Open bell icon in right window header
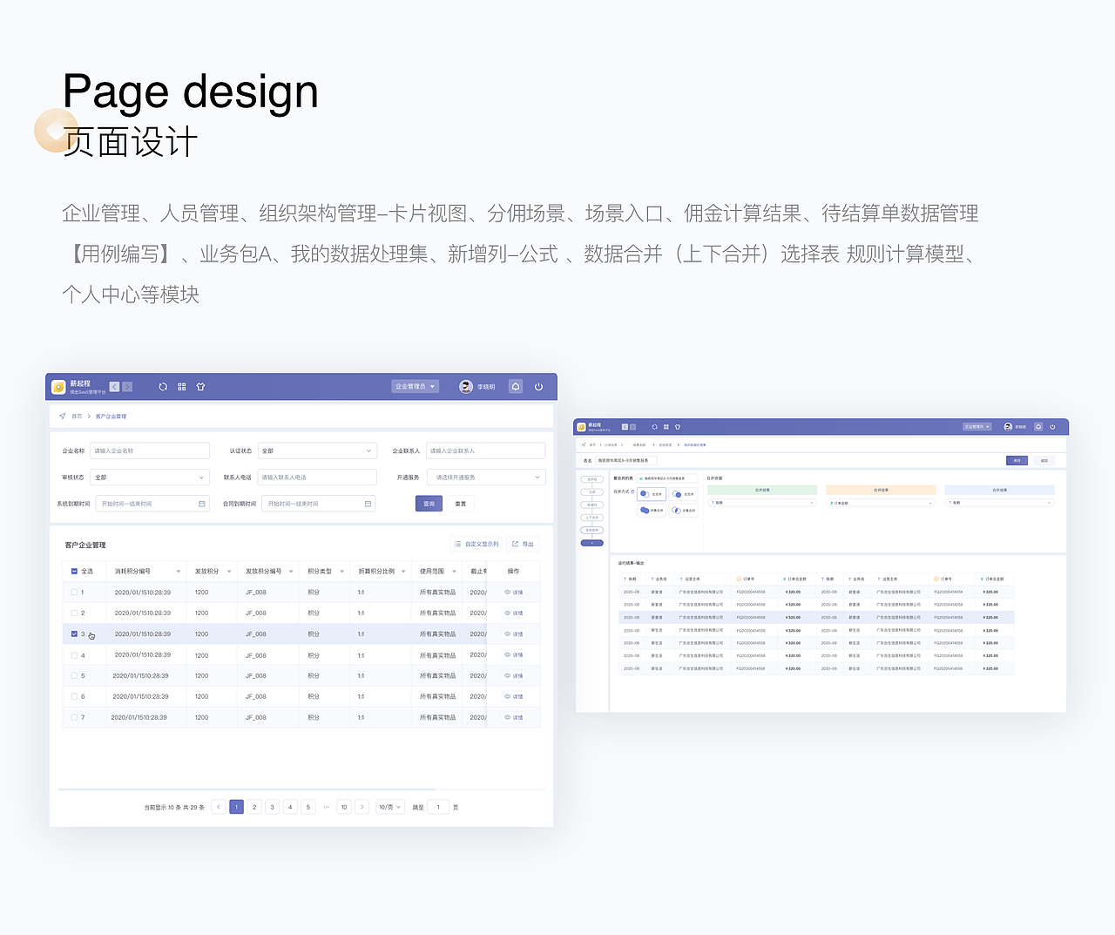 (x=1038, y=427)
